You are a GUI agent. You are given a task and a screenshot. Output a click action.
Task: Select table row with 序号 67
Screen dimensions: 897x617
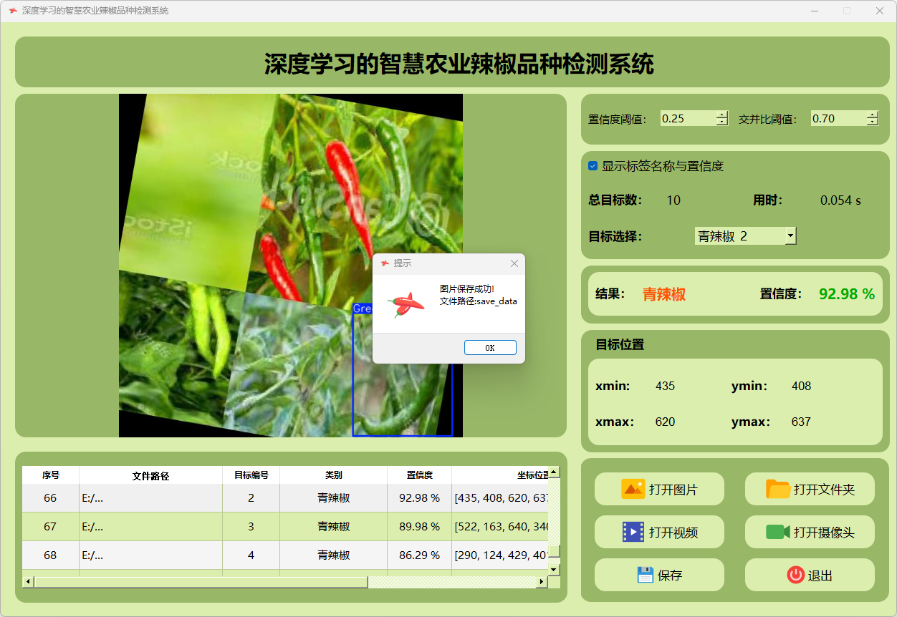click(285, 526)
